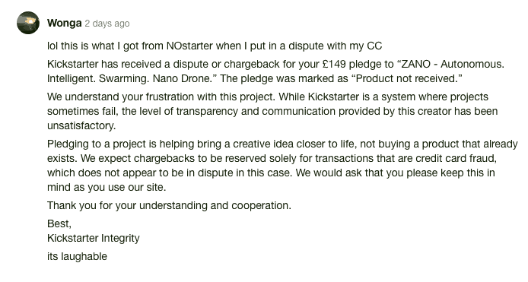This screenshot has height=282, width=528.
Task: Click the 'Best,' sign-off text
Action: tap(59, 223)
